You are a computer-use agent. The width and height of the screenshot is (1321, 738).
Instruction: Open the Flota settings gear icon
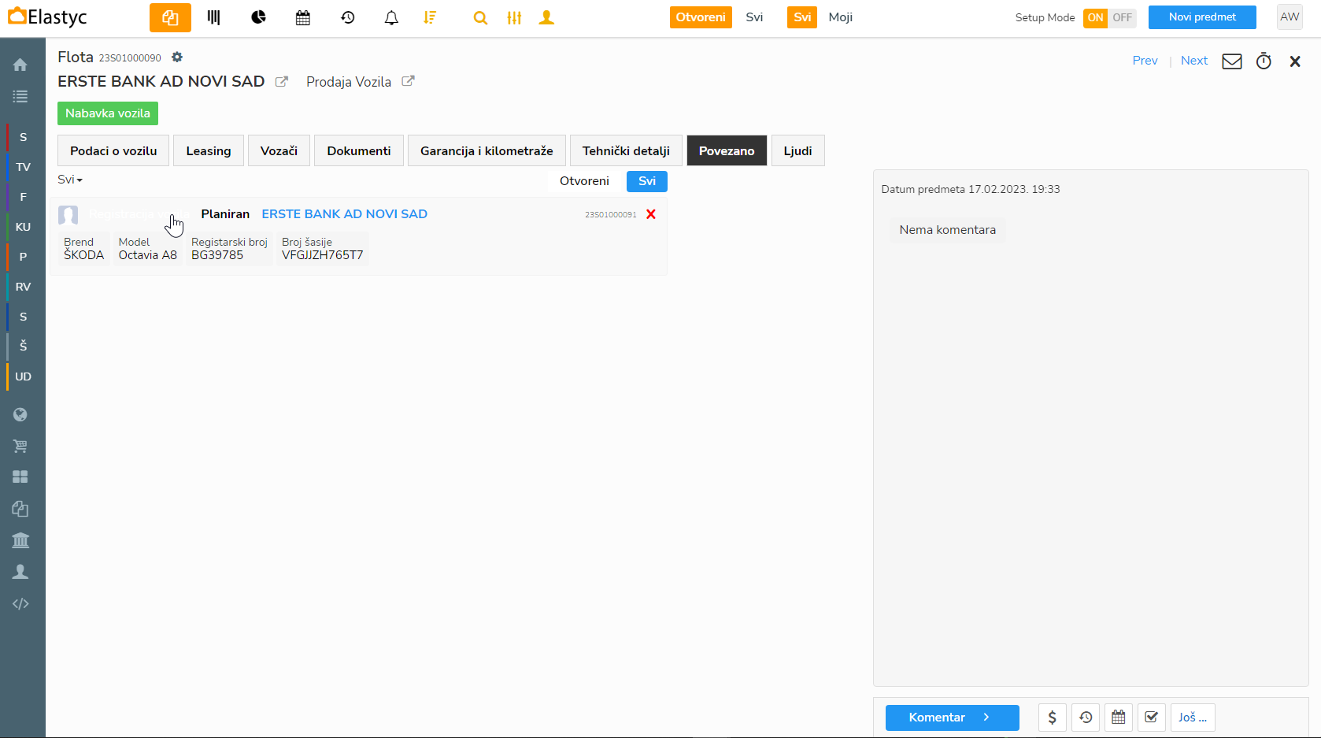coord(177,57)
